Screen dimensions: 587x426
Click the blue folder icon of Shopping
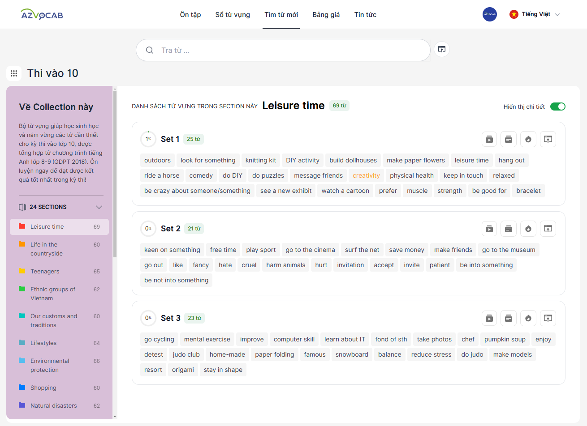coord(22,388)
